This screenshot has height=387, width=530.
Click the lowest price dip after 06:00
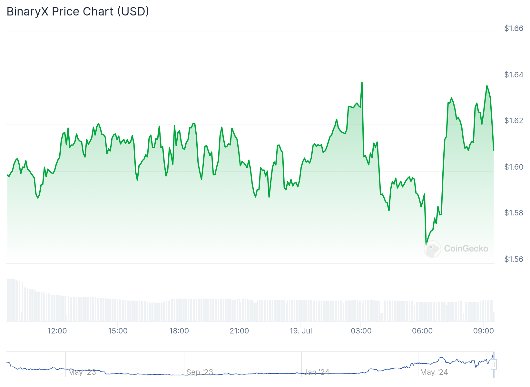(426, 244)
